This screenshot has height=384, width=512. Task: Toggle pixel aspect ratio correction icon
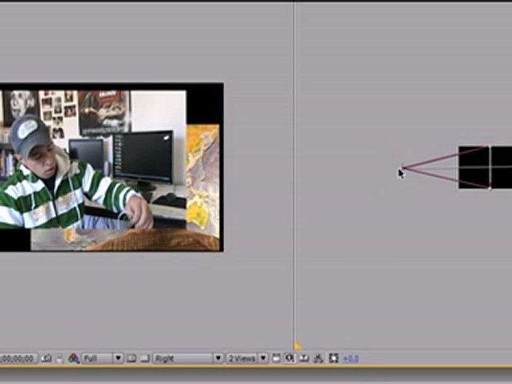[276, 358]
